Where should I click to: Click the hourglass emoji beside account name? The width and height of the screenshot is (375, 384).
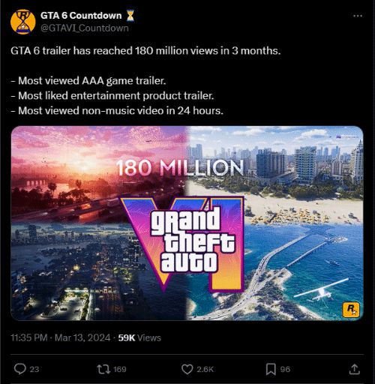(x=130, y=16)
